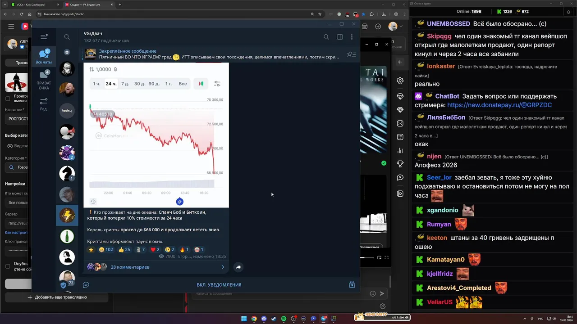Screen dimensions: 577x324
Task: Open Discord from taskbar
Action: [264, 319]
